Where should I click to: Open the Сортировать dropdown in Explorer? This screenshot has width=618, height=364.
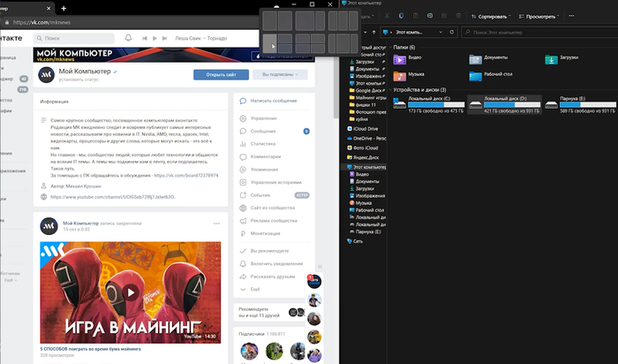[491, 16]
